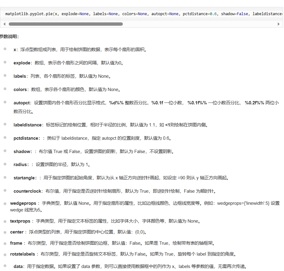This screenshot has width=284, height=271.
Task: Click the '%0.2f%%' format text
Action: pyautogui.click(x=254, y=103)
